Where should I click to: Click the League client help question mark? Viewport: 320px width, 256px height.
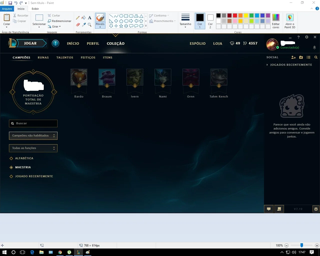[298, 37]
